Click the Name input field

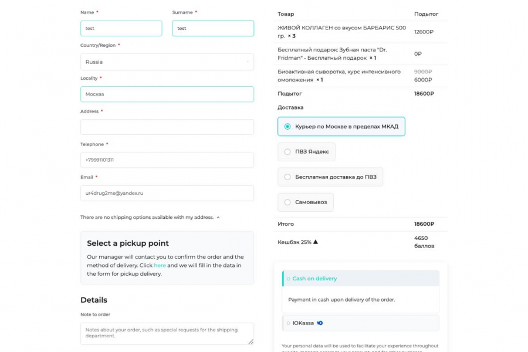pos(121,28)
